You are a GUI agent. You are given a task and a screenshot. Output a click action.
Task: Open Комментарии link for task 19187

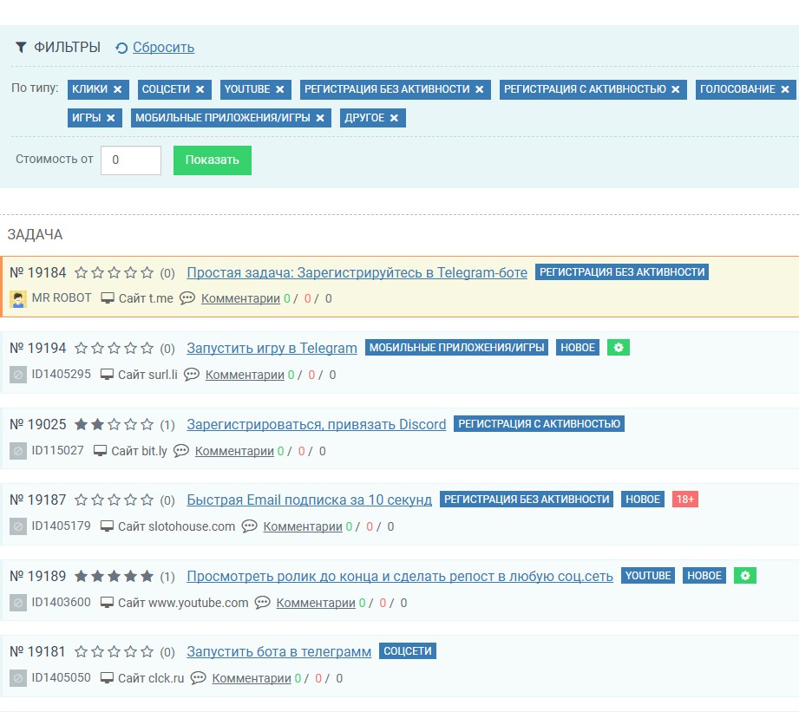[x=303, y=526]
